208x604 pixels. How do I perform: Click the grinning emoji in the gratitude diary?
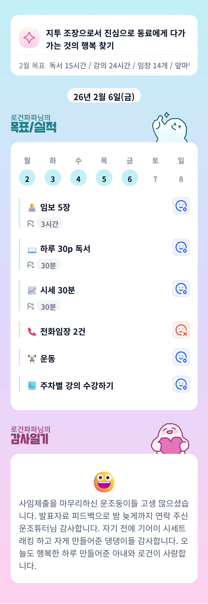point(104,482)
